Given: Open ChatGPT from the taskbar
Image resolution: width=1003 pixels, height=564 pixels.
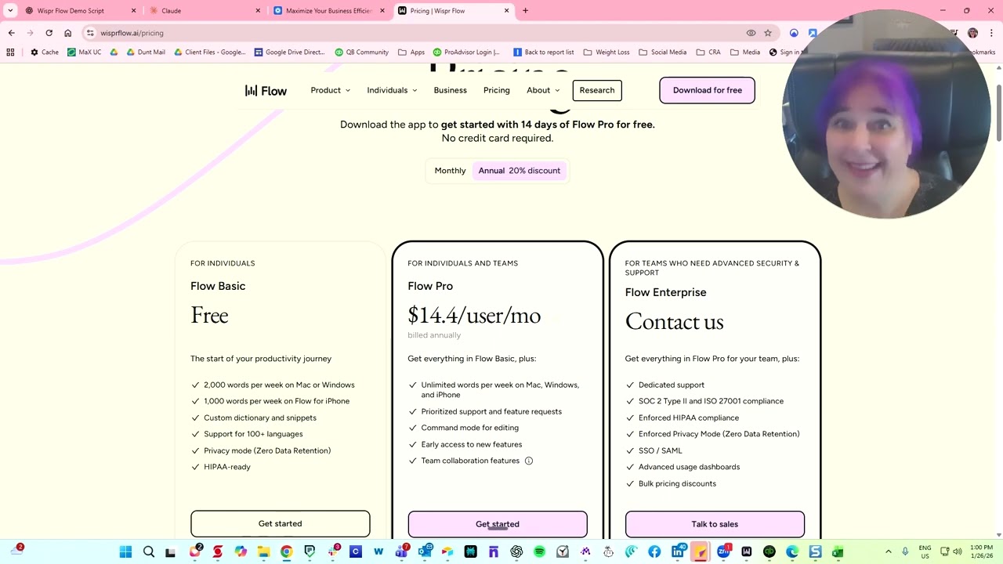Looking at the screenshot, I should [516, 552].
